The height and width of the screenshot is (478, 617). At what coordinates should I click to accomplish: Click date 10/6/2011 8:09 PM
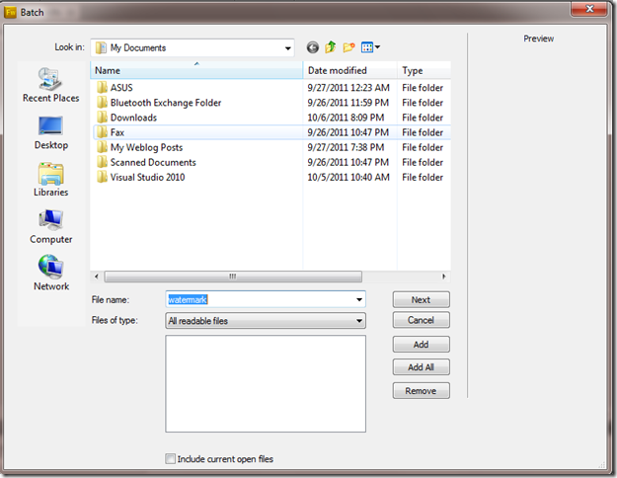tap(346, 118)
